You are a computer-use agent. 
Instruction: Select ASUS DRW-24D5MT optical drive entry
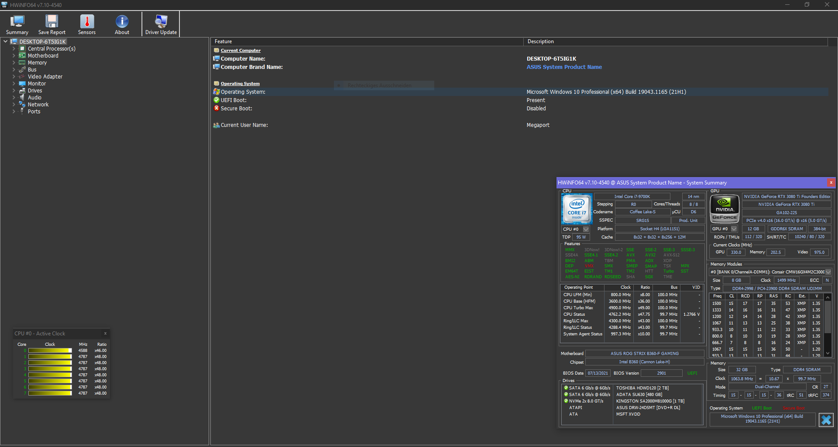pyautogui.click(x=648, y=407)
